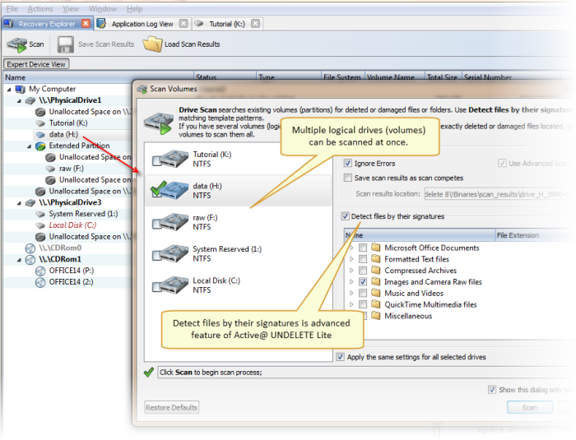
Task: Click the Recovery Explorer tab icon
Action: (x=9, y=24)
